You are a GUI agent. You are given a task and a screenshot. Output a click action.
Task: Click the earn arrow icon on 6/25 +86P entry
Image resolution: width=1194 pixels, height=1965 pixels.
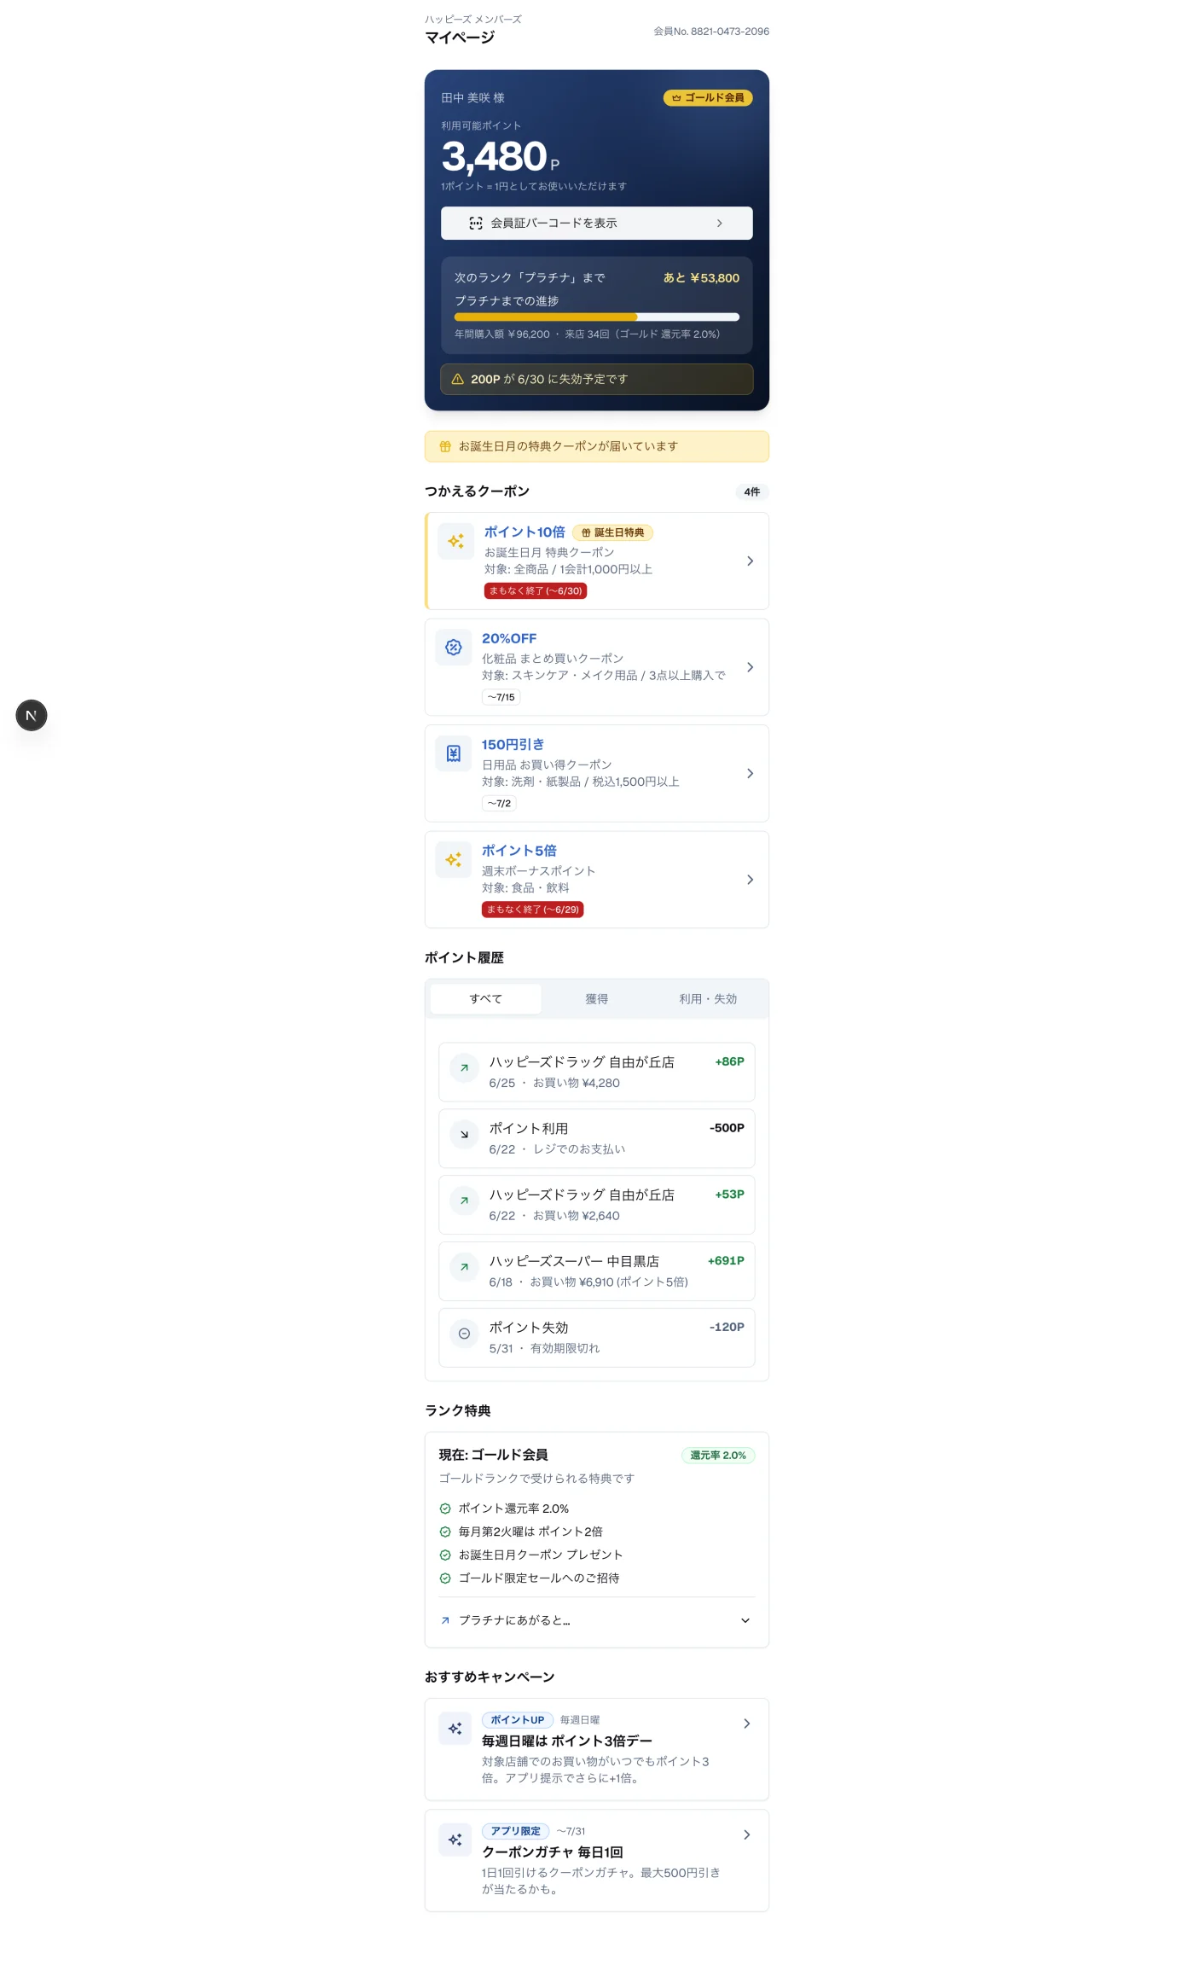[x=464, y=1068]
